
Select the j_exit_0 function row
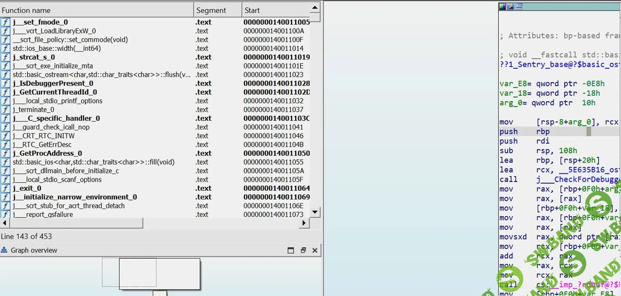click(27, 188)
